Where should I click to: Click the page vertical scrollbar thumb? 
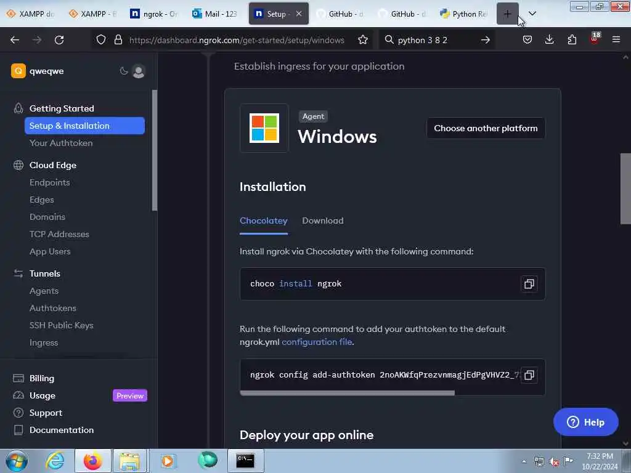pyautogui.click(x=625, y=188)
